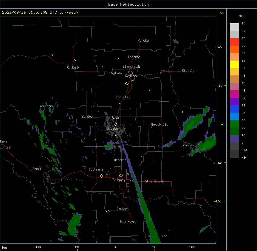Screen dimensions: 257x251
Task: Click the dBZ legend heading
Action: point(241,16)
